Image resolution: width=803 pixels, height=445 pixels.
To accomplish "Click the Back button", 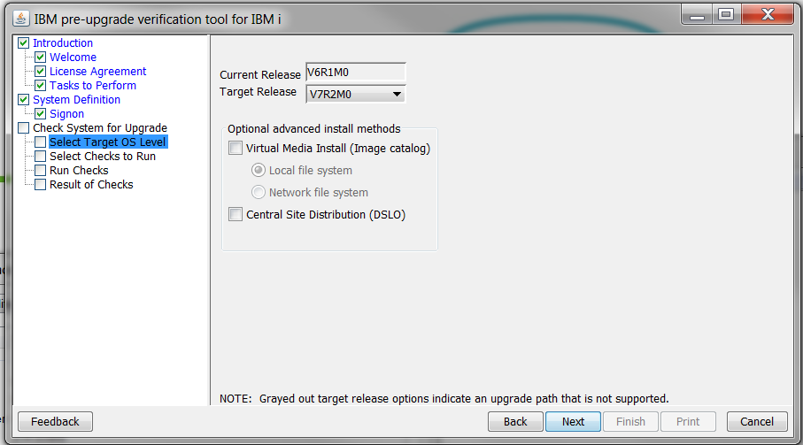I will [x=515, y=421].
